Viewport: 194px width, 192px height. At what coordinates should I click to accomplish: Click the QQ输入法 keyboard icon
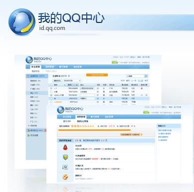[x=65, y=167]
